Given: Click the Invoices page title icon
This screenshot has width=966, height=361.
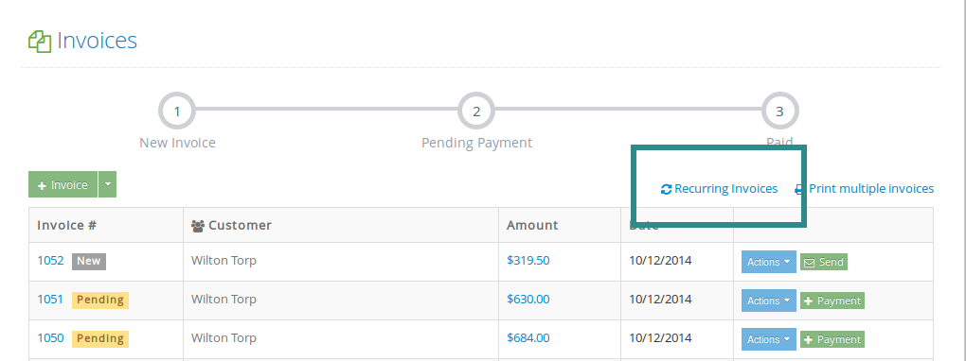Looking at the screenshot, I should pyautogui.click(x=40, y=42).
